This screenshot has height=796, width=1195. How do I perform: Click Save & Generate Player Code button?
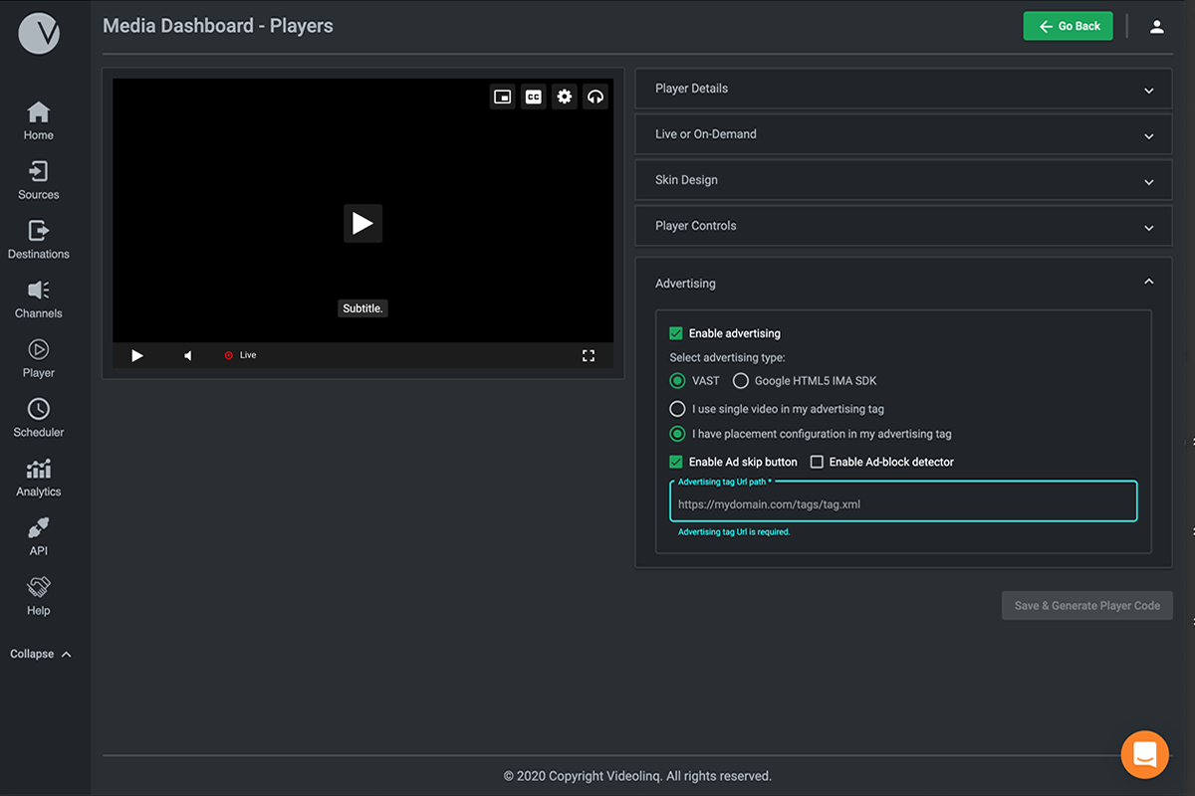1086,605
